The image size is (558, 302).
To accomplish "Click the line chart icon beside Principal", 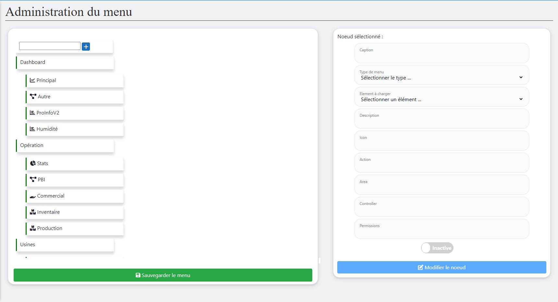I will 32,80.
